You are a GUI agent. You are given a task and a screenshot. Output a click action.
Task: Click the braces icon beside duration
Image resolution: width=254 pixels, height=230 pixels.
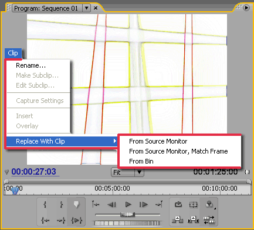pyautogui.click(x=247, y=172)
